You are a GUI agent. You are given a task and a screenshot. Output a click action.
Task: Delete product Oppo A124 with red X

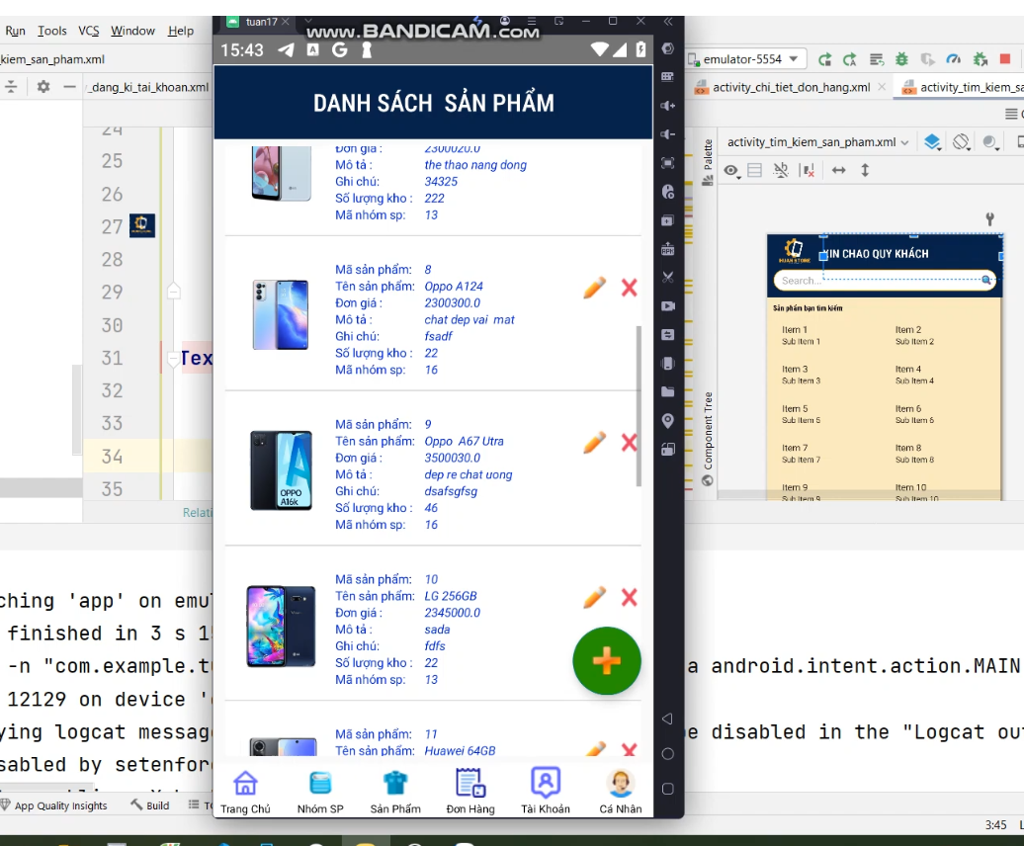coord(629,288)
